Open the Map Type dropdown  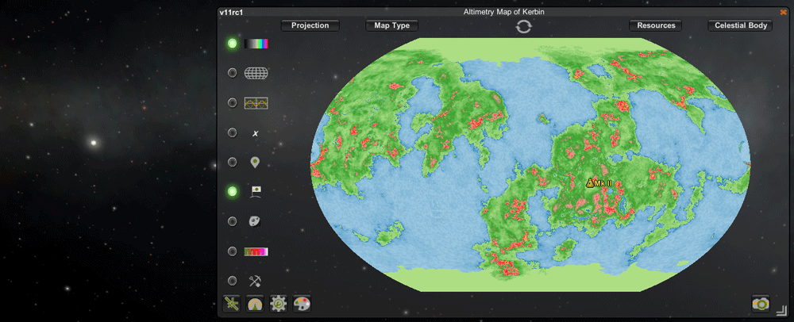coord(392,25)
